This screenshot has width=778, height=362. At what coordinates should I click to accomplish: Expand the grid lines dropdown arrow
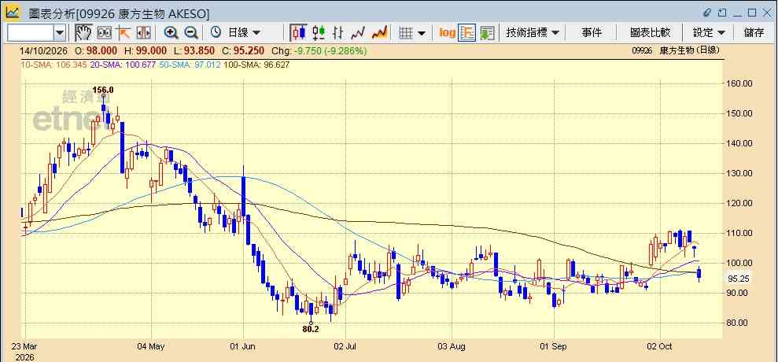point(422,33)
